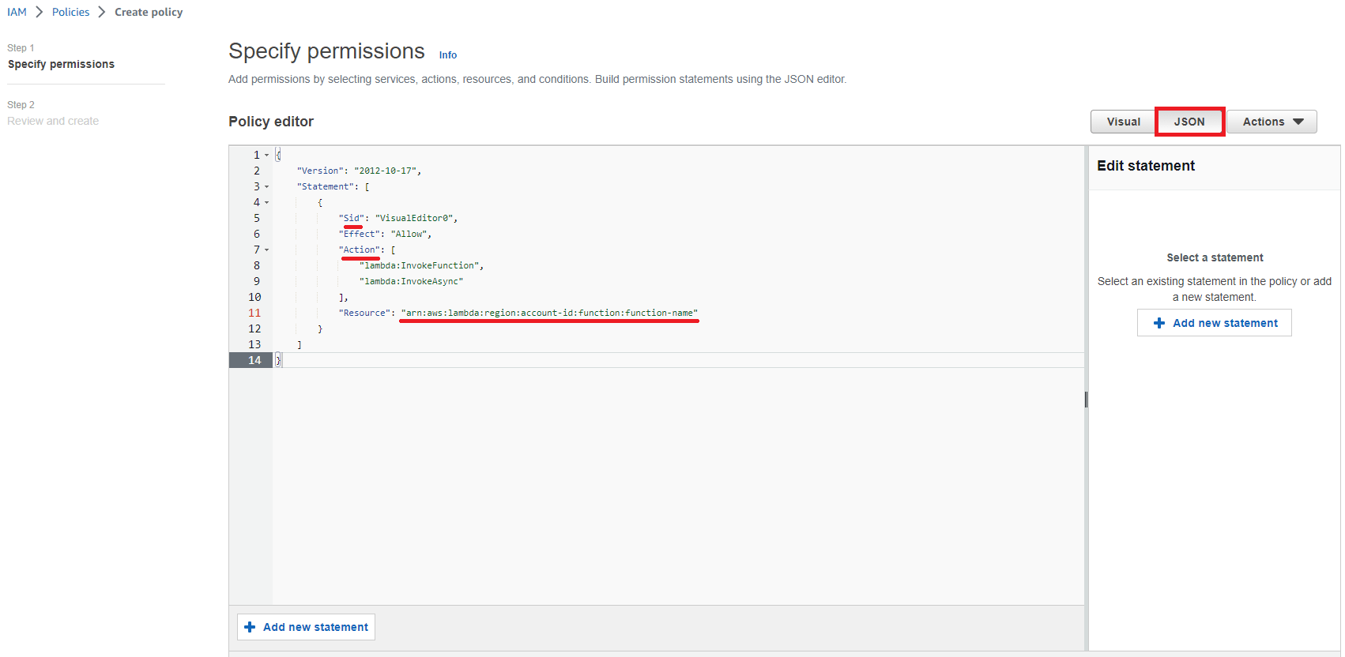Click the "VisualEditor0" value on line 5

pos(413,218)
